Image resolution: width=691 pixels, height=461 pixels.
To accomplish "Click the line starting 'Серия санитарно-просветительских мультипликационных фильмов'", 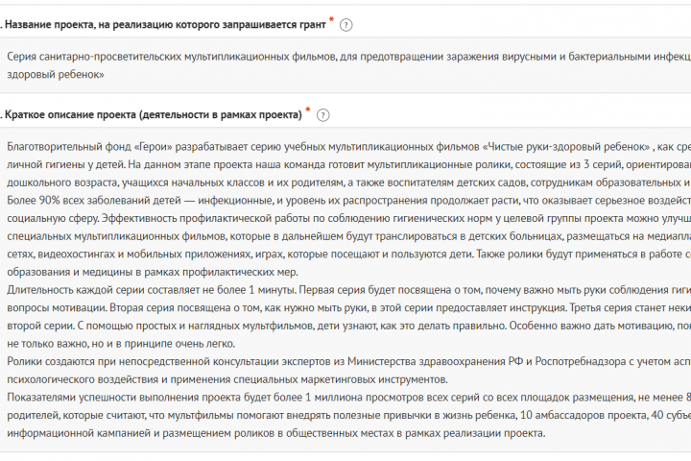I will (x=348, y=57).
